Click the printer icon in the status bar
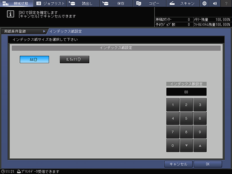The image size is (232, 174). click(x=19, y=171)
